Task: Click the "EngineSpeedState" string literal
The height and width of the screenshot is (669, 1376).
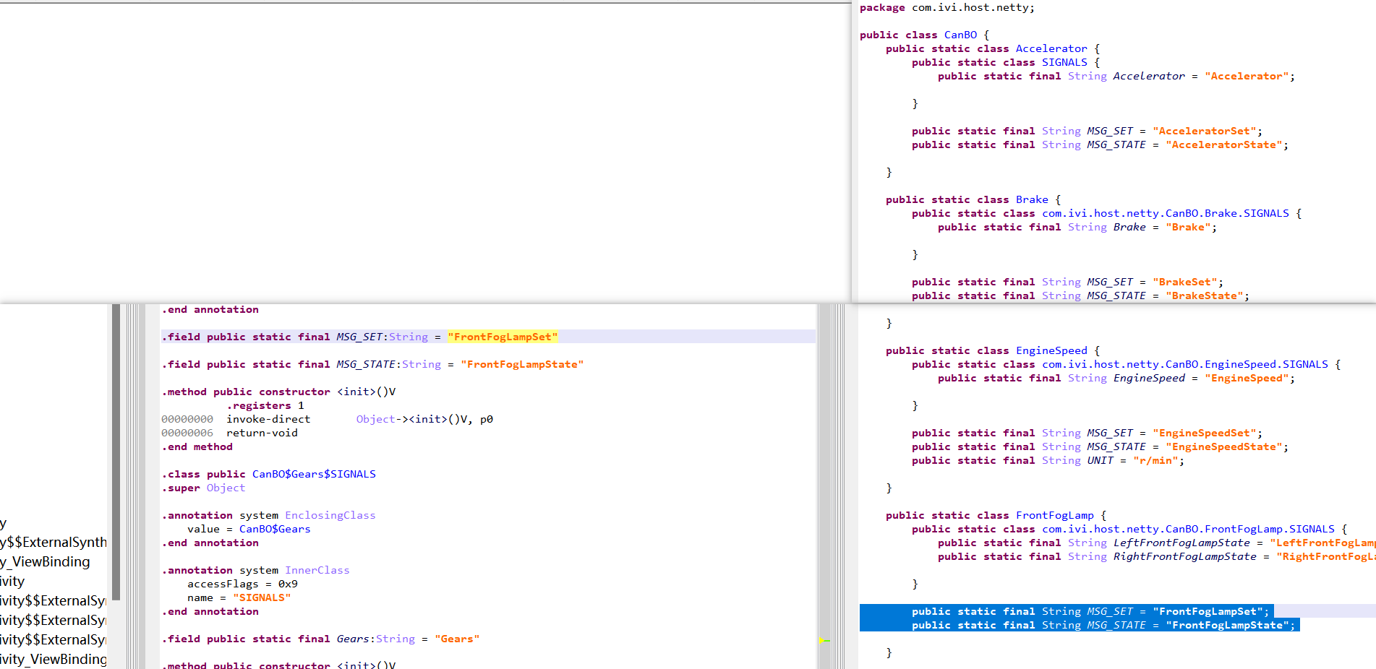Action: pyautogui.click(x=1224, y=446)
